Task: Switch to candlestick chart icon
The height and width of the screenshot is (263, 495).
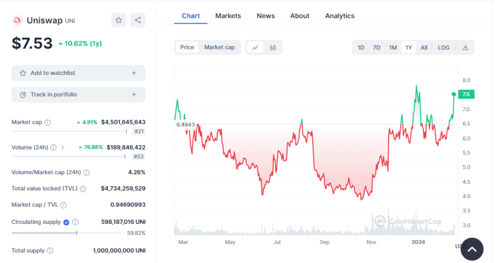Action: 273,47
